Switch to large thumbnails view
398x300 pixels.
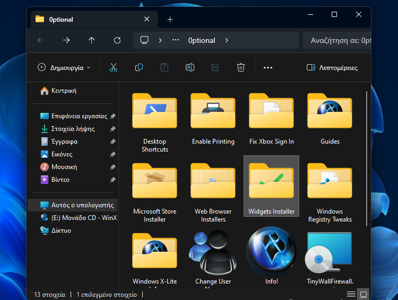(363, 294)
